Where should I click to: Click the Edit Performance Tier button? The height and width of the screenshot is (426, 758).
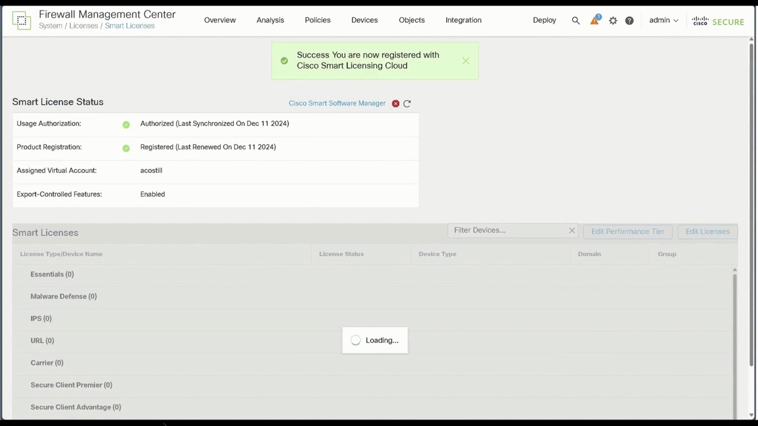coord(628,232)
